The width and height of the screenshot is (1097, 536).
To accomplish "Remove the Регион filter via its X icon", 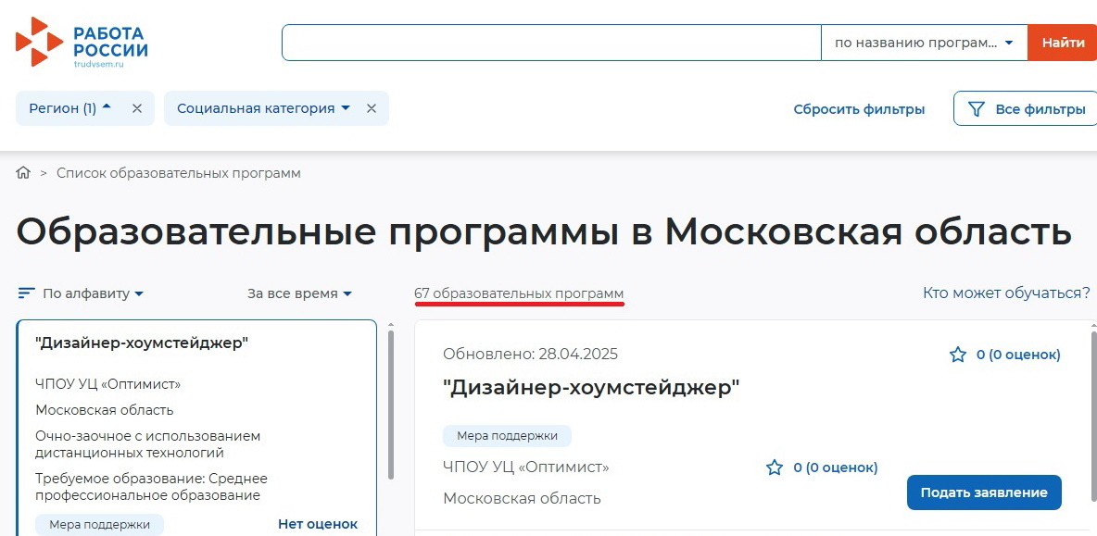I will (x=136, y=108).
